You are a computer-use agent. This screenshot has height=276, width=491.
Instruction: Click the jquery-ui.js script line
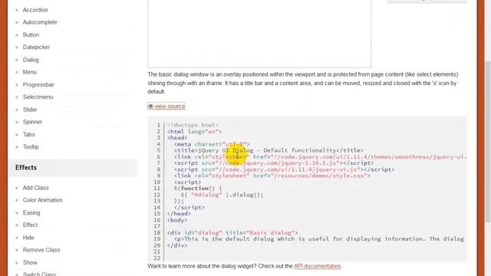point(284,169)
